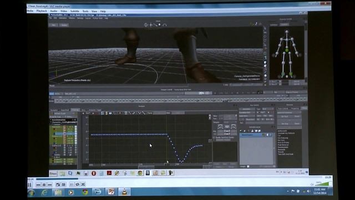Click the viewer translate tool icon

151,24
